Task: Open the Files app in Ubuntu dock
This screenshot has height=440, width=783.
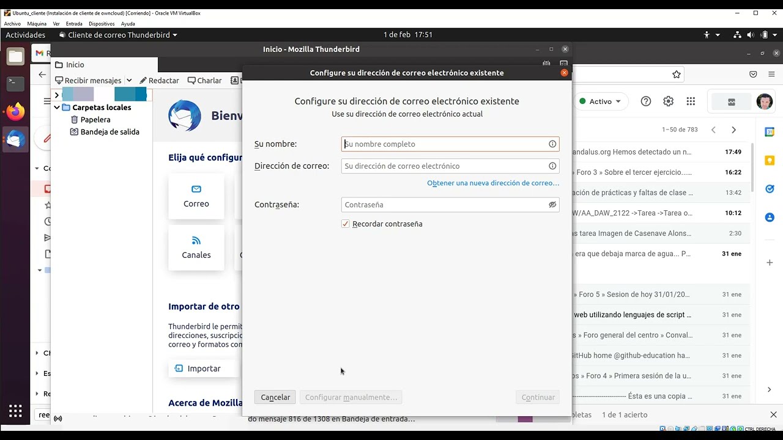Action: (x=15, y=57)
